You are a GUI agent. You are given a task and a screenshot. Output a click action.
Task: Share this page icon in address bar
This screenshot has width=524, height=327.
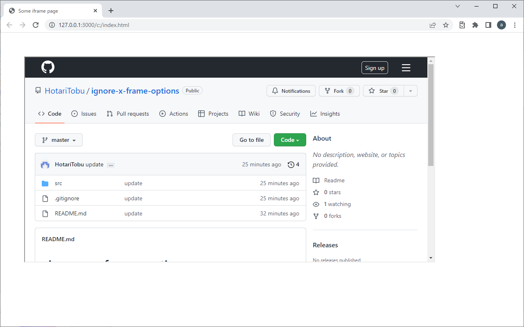(x=433, y=25)
